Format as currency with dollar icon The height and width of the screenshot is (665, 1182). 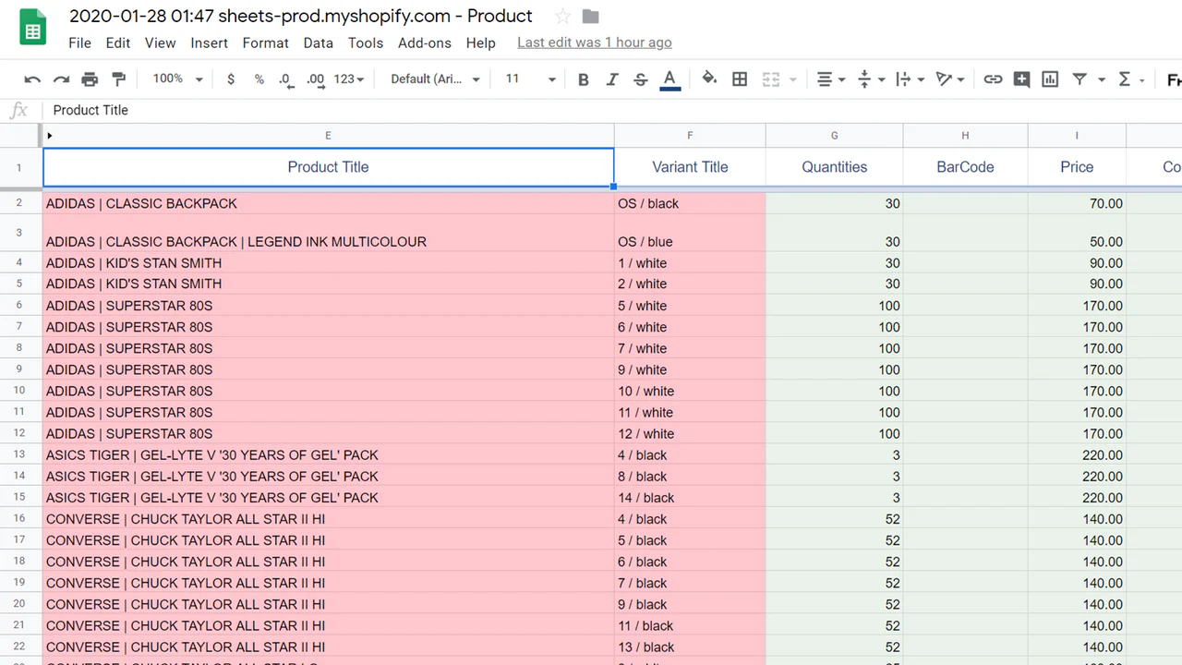pos(231,79)
